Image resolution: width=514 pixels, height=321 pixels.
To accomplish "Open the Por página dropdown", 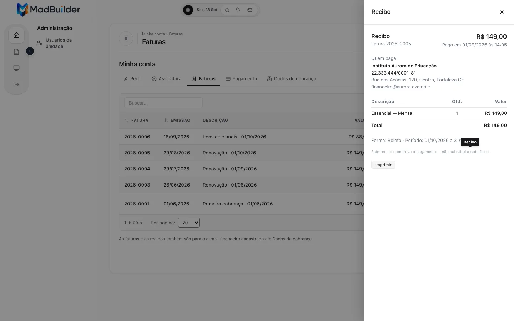I will click(189, 223).
